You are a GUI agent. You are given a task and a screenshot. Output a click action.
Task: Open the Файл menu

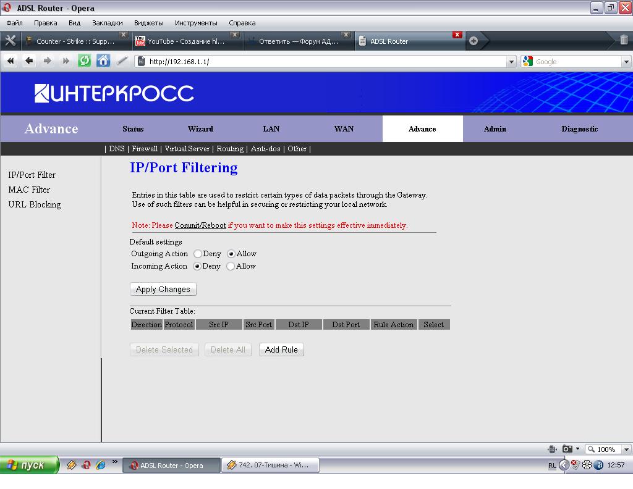point(15,23)
